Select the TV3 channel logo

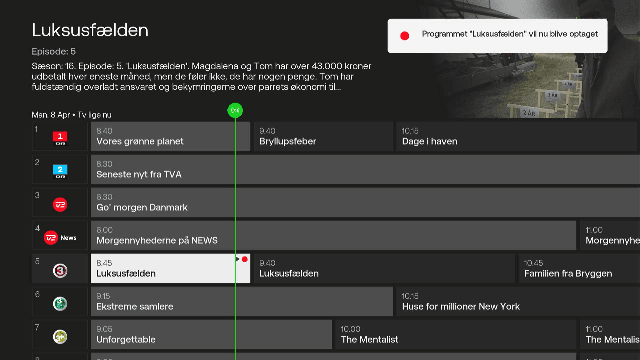point(60,270)
